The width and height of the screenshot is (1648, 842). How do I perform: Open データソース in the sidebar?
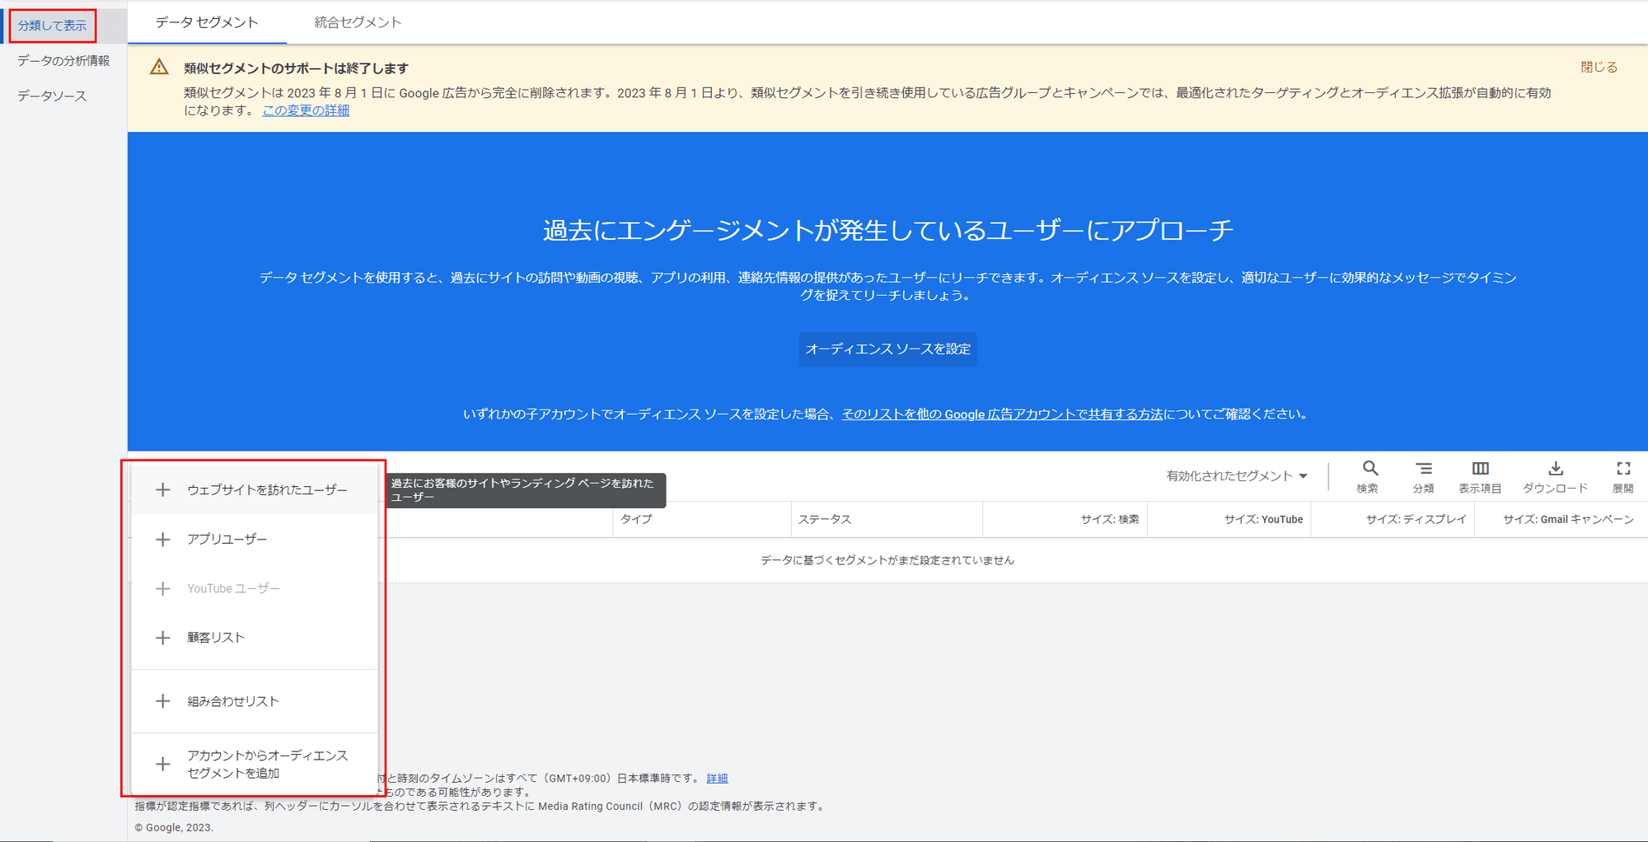[x=52, y=96]
